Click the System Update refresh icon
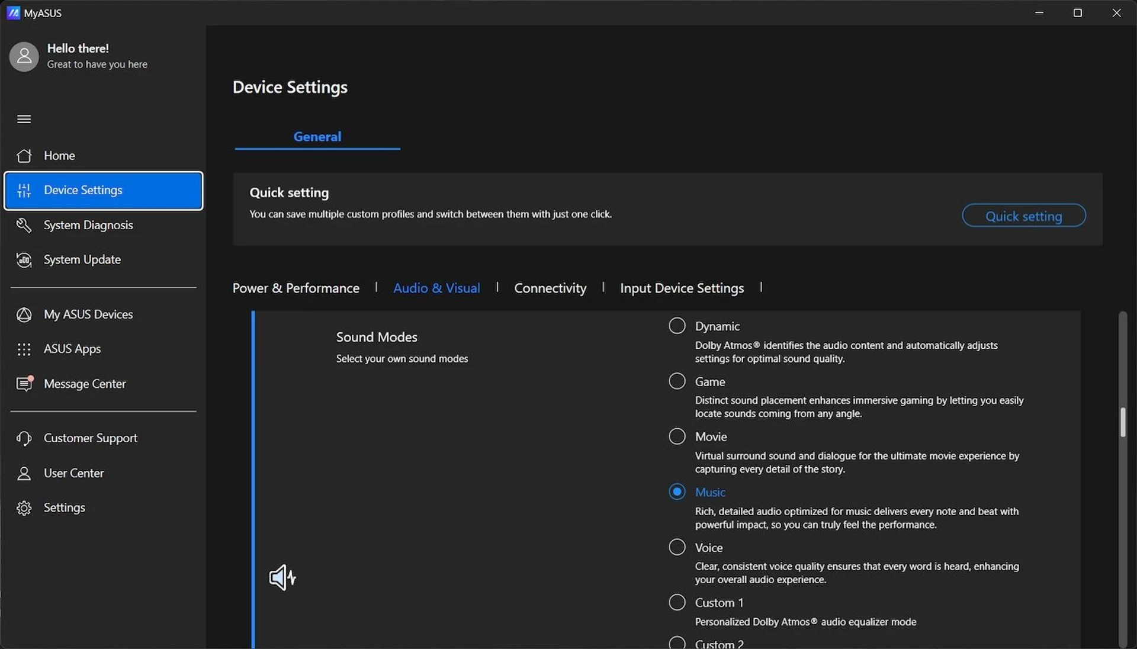The height and width of the screenshot is (649, 1137). point(24,260)
